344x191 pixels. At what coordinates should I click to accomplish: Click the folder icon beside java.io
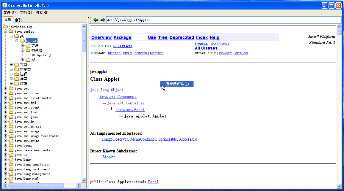pyautogui.click(x=11, y=155)
